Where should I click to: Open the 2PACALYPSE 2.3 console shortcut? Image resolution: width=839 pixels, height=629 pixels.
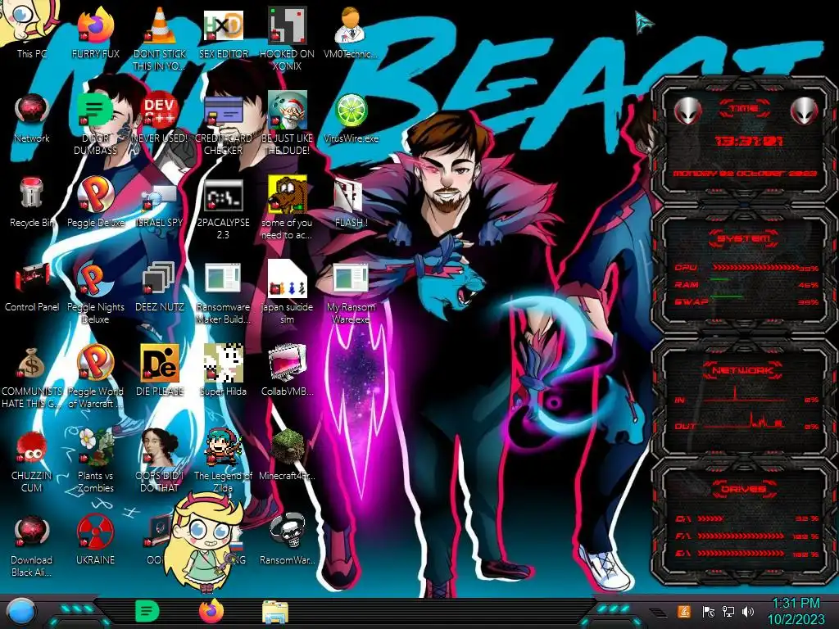(x=223, y=209)
